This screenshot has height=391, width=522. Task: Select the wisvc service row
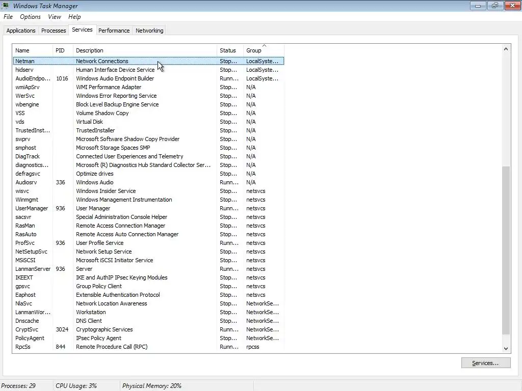148,191
